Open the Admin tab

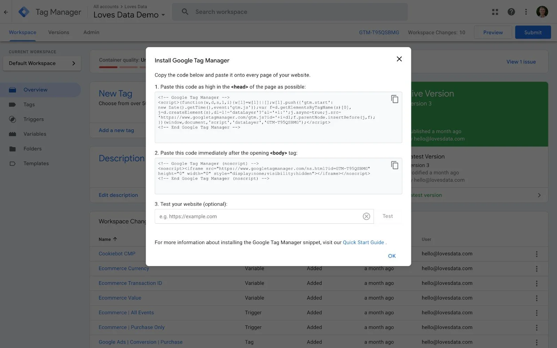(x=91, y=32)
